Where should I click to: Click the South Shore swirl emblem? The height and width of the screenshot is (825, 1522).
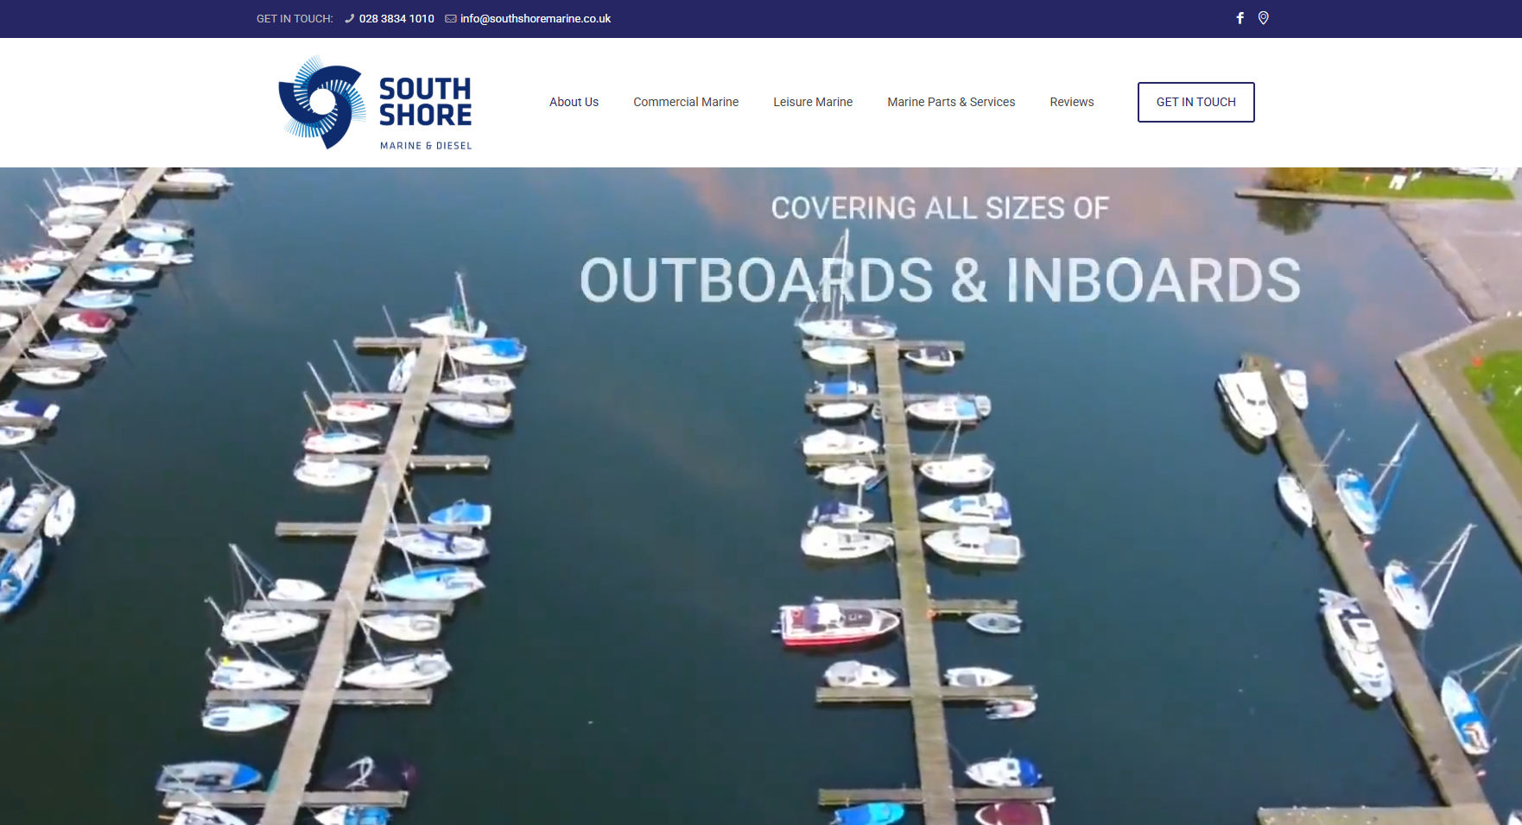click(x=321, y=103)
